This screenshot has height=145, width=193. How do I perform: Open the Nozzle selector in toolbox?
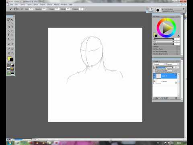[12, 73]
